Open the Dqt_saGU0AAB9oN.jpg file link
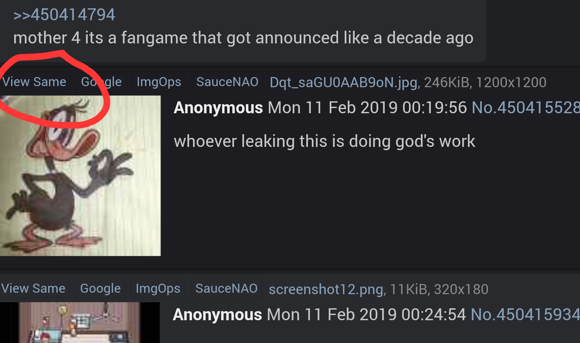580x343 pixels. click(344, 83)
